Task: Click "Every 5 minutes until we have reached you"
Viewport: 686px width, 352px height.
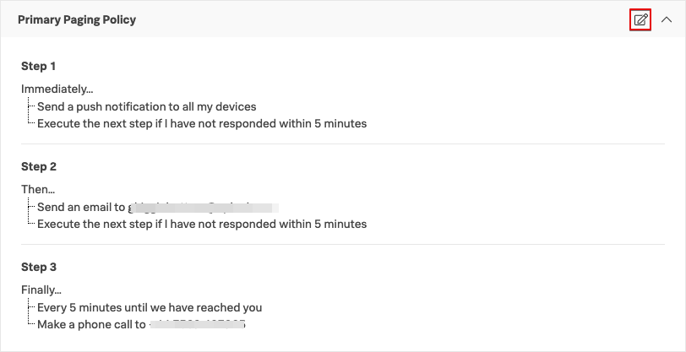Action: 150,307
